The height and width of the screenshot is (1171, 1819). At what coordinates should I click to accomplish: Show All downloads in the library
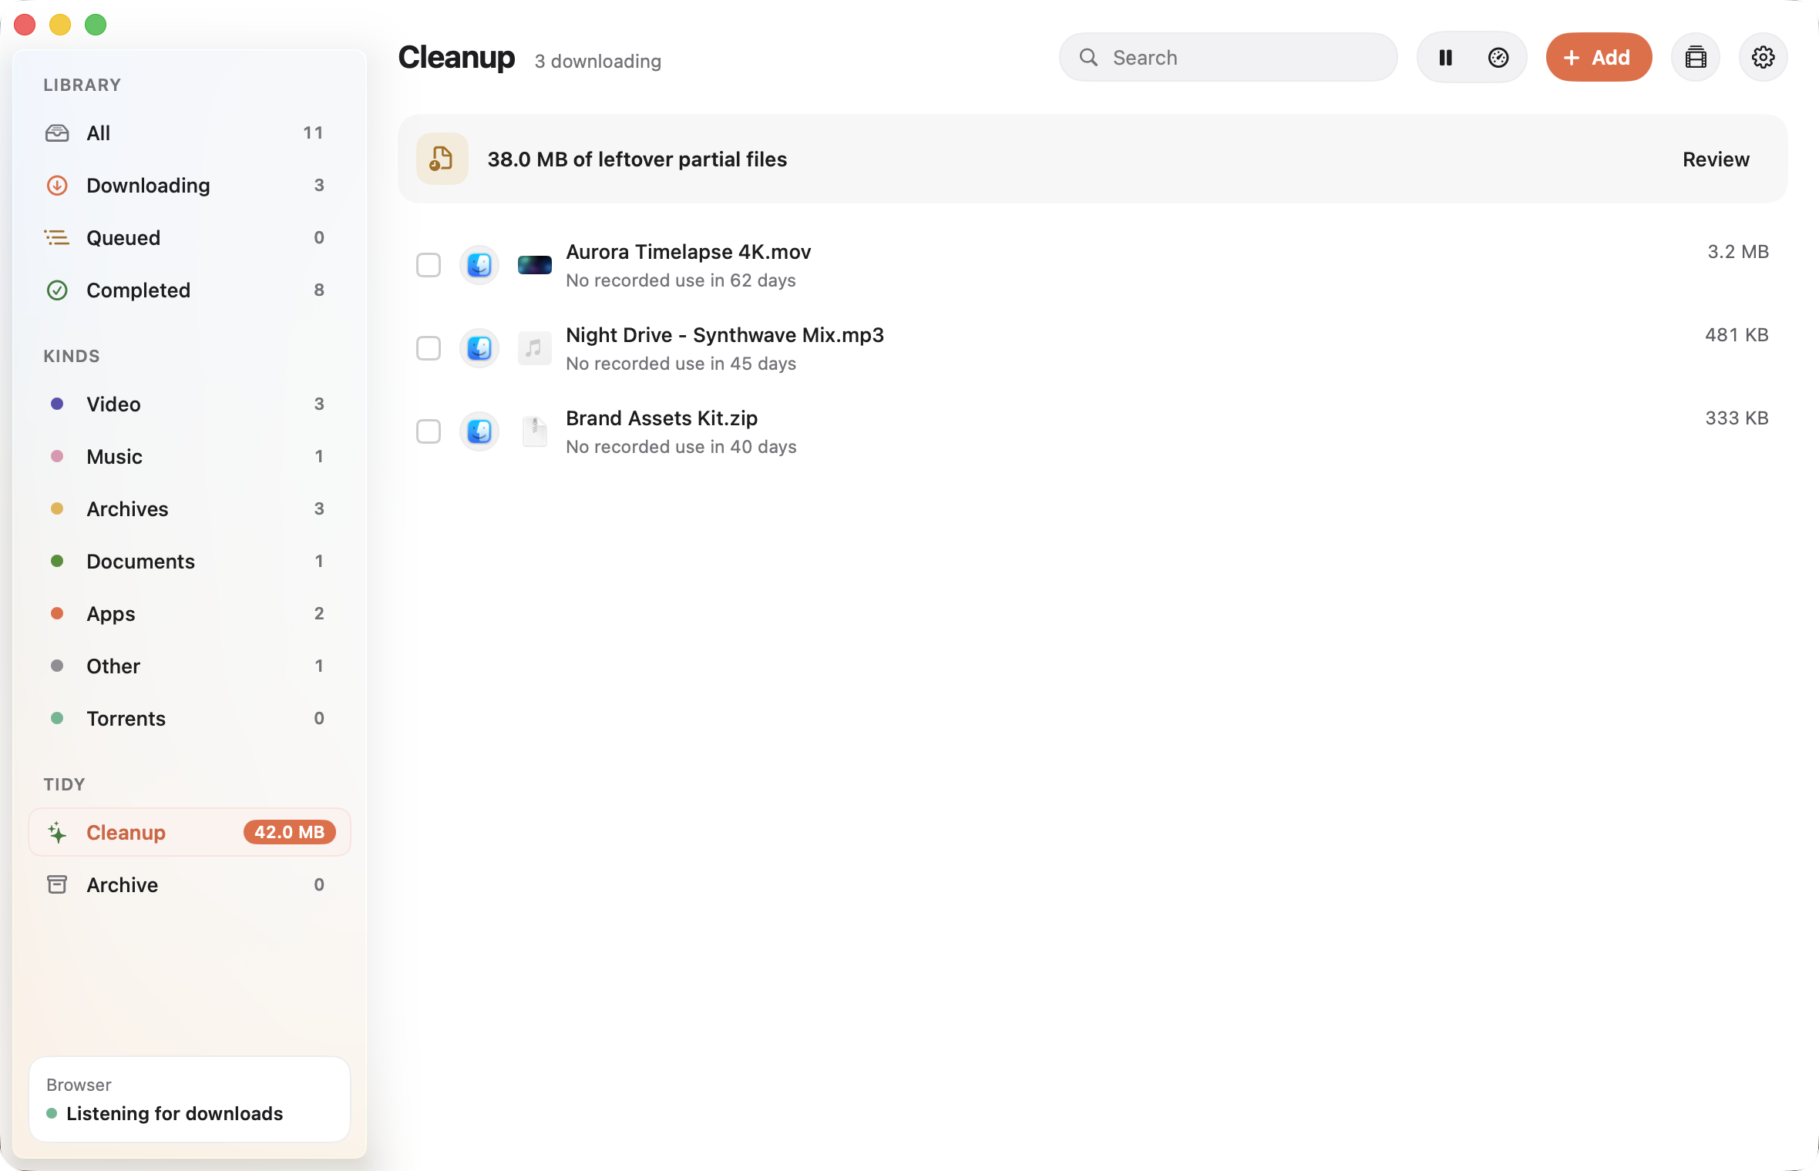pyautogui.click(x=190, y=133)
